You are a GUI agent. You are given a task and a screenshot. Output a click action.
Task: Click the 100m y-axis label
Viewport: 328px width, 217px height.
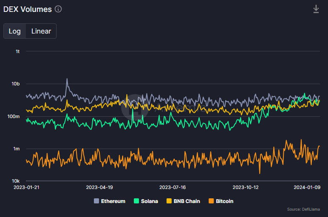point(14,116)
